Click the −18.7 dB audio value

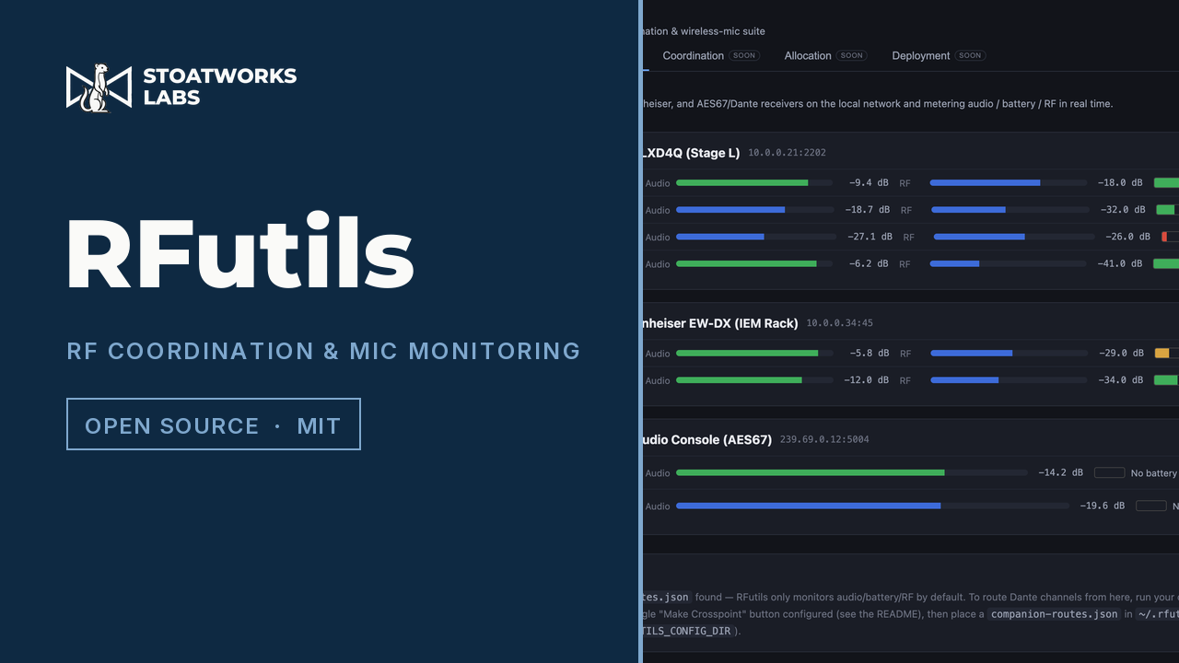(866, 210)
